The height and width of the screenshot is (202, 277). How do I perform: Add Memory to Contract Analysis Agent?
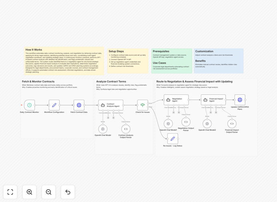(x=108, y=118)
